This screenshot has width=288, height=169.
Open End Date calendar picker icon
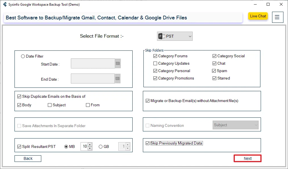pos(118,78)
